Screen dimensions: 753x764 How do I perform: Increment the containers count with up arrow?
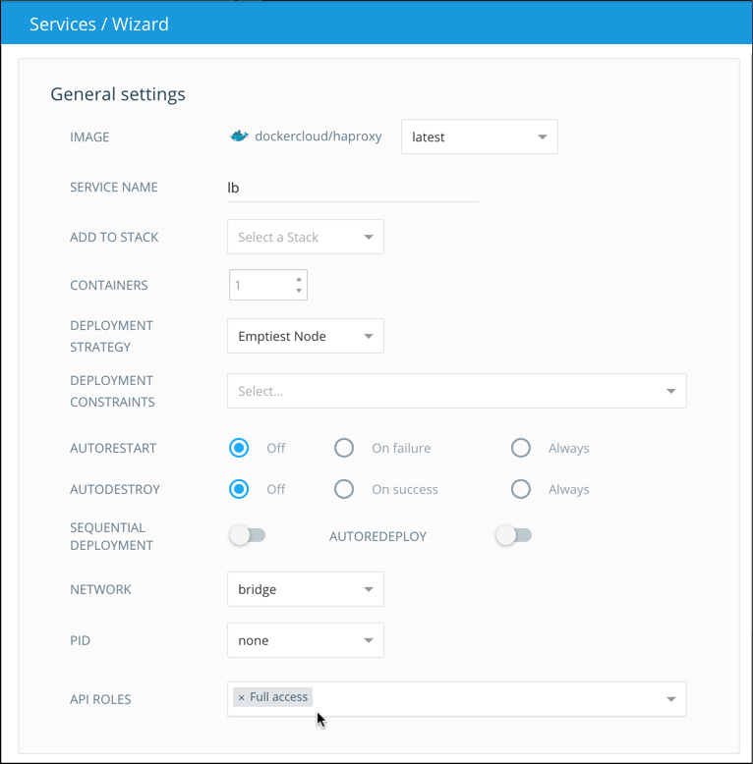tap(299, 279)
